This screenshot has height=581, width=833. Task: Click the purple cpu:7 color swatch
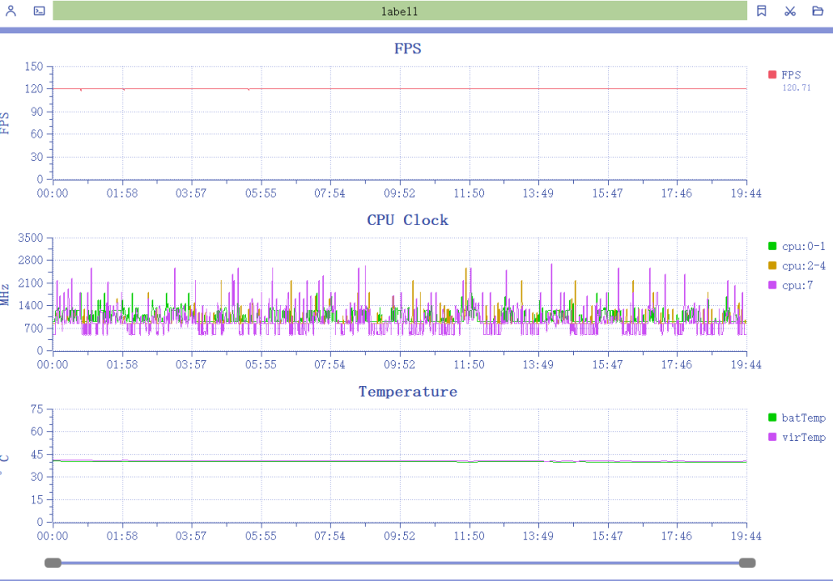pyautogui.click(x=772, y=285)
